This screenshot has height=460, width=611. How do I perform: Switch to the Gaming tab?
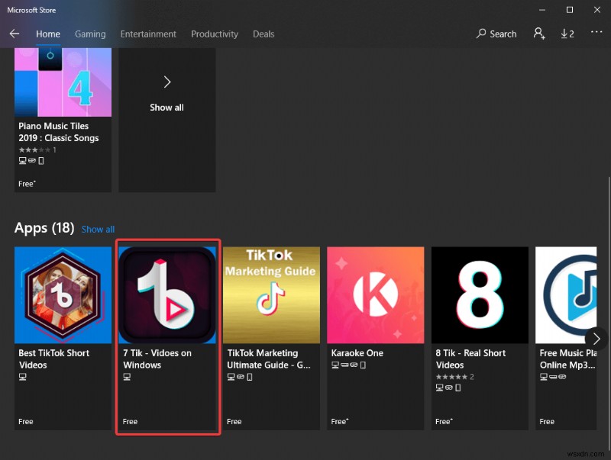(x=90, y=34)
